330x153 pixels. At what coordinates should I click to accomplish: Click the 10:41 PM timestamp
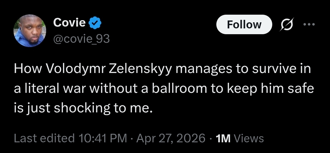pos(102,138)
